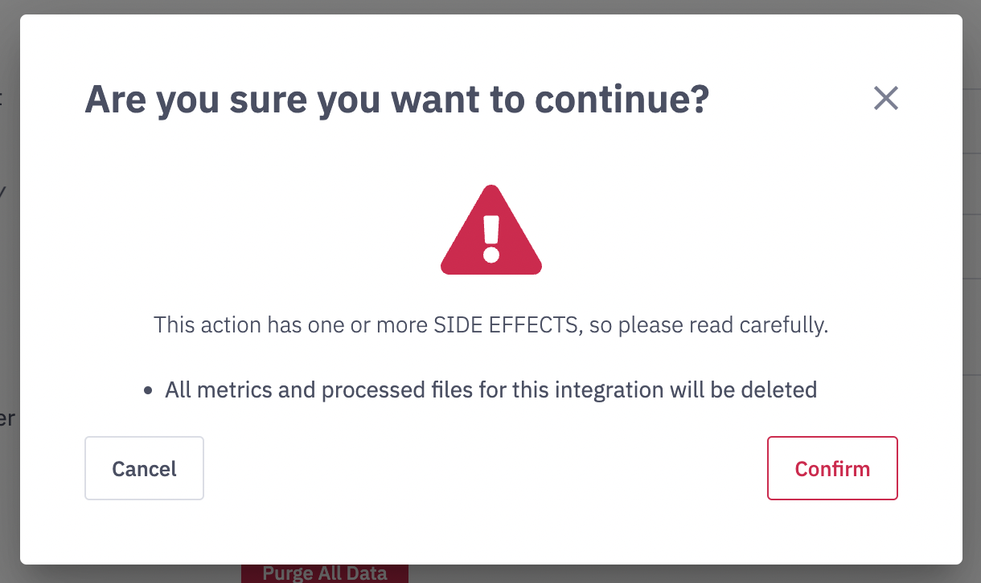Viewport: 981px width, 583px height.
Task: Click the visible table row behind the dialog
Action: [972, 184]
